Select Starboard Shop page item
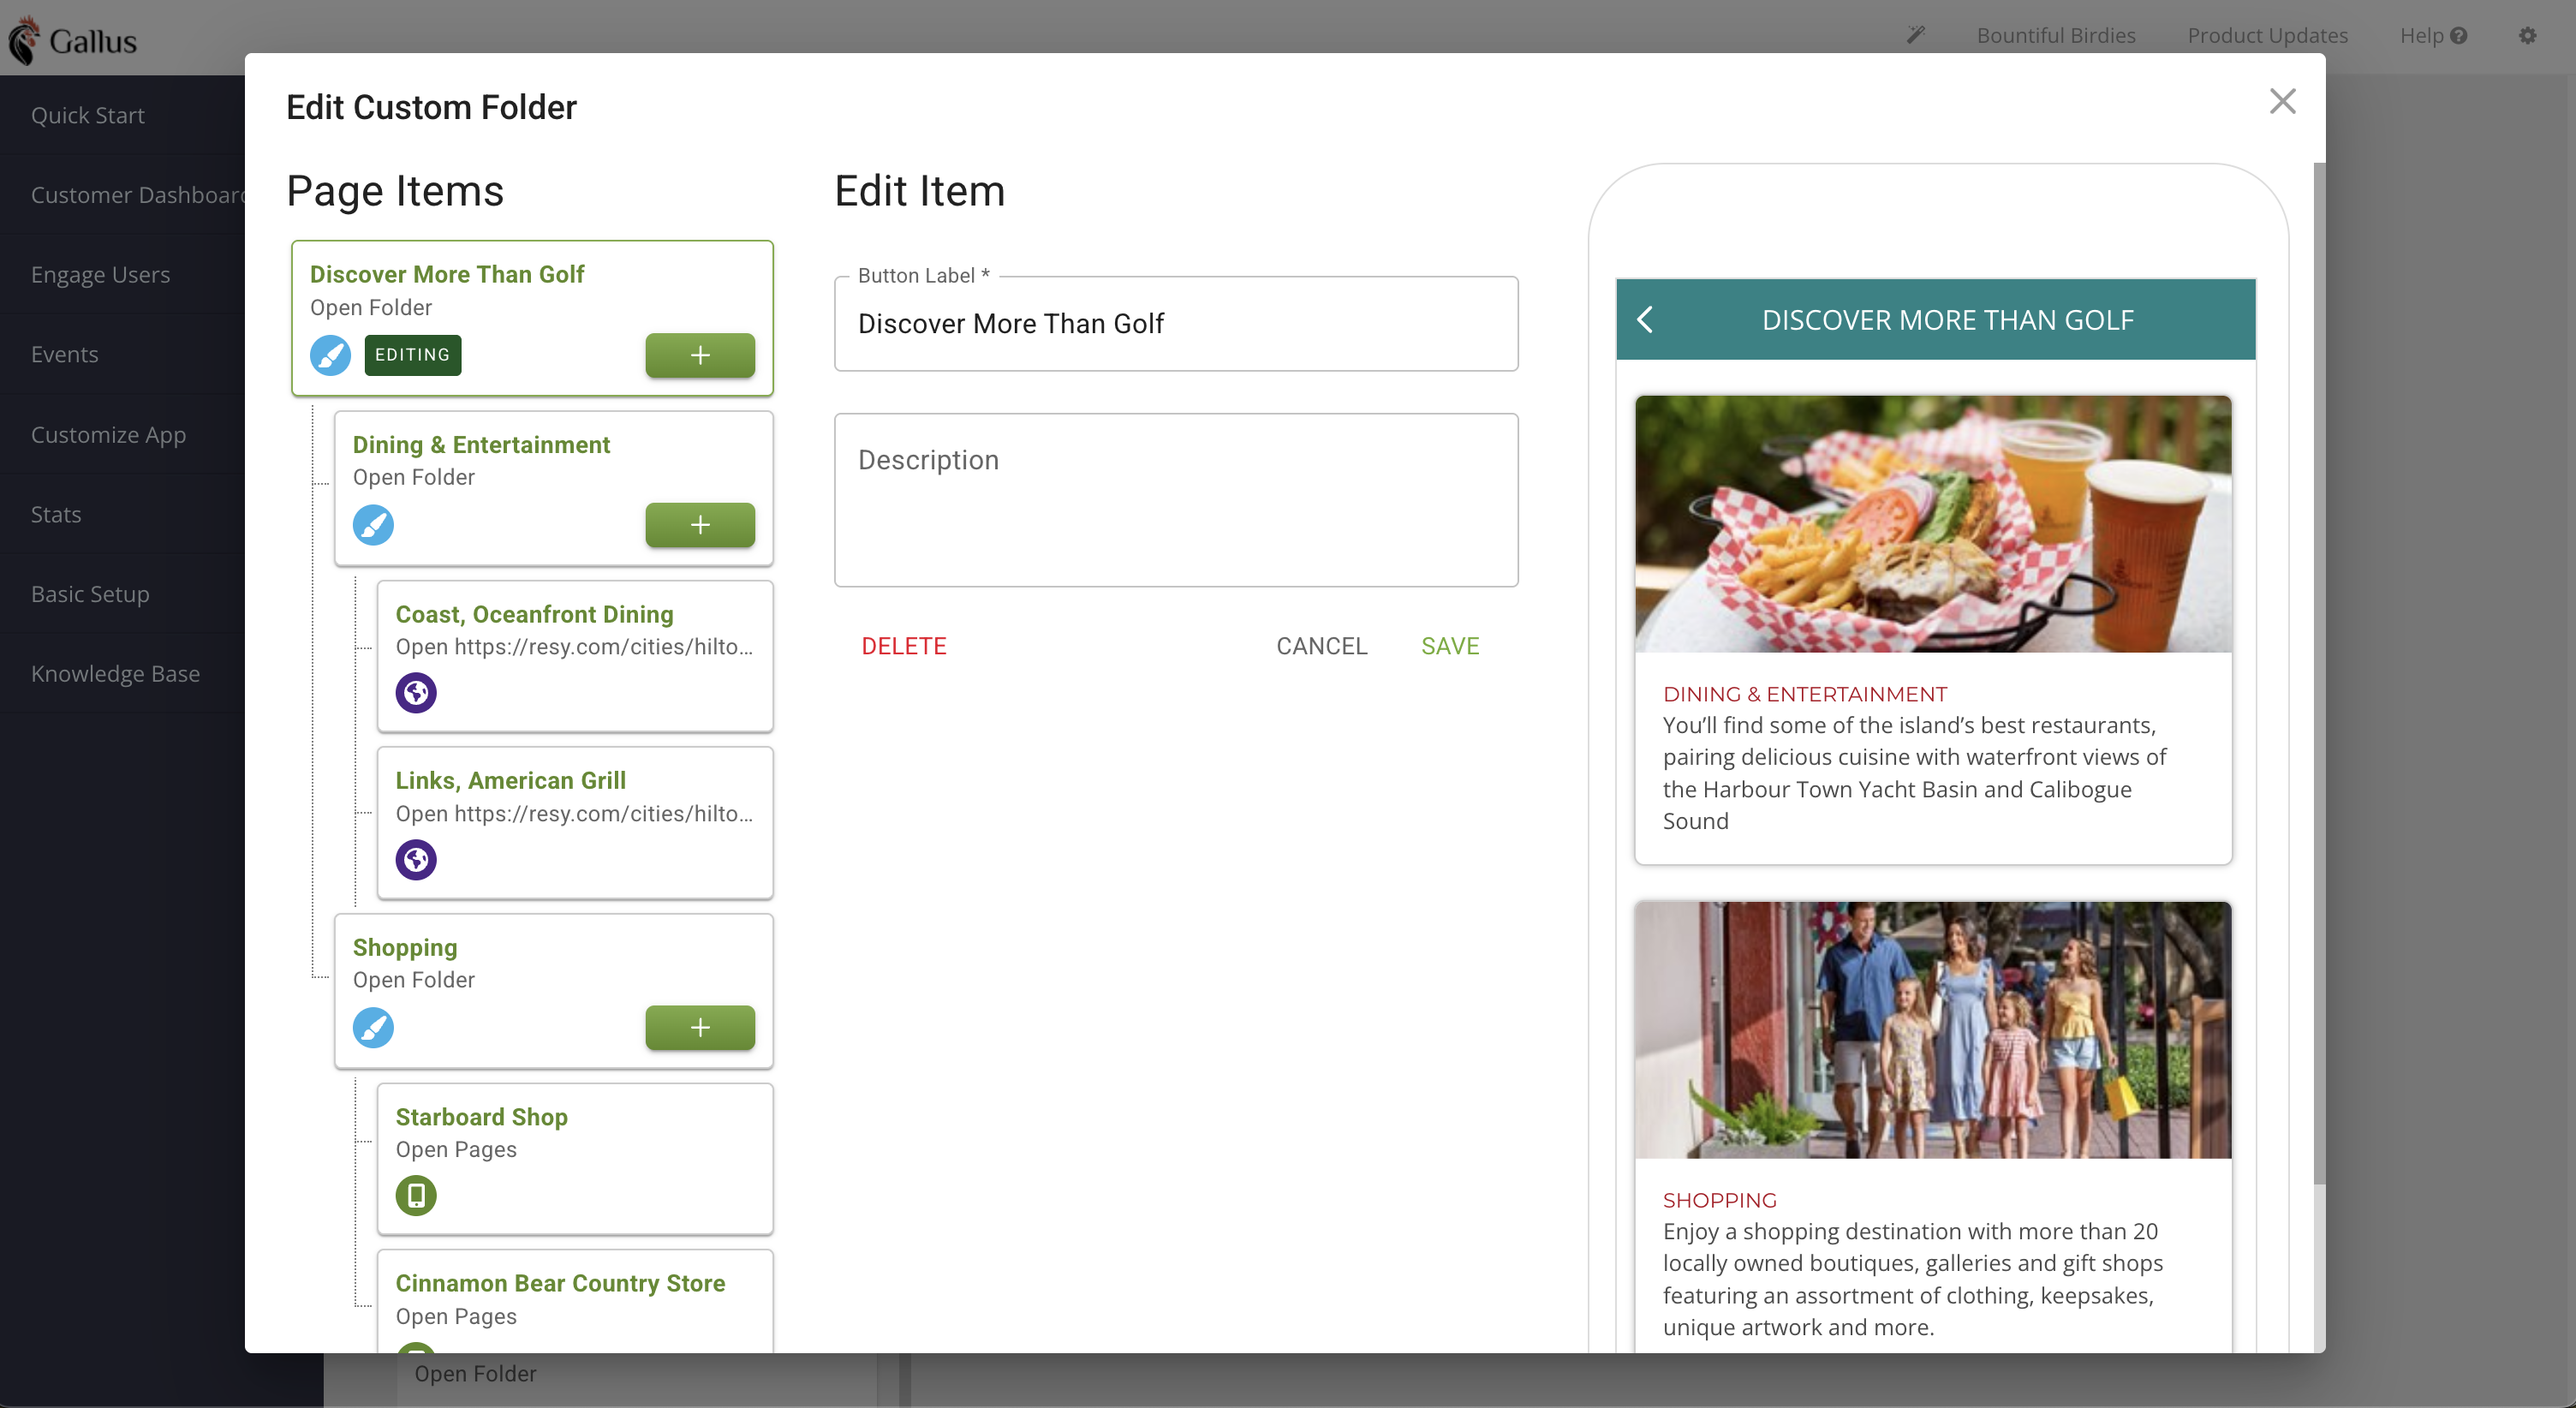This screenshot has width=2576, height=1408. (x=575, y=1159)
